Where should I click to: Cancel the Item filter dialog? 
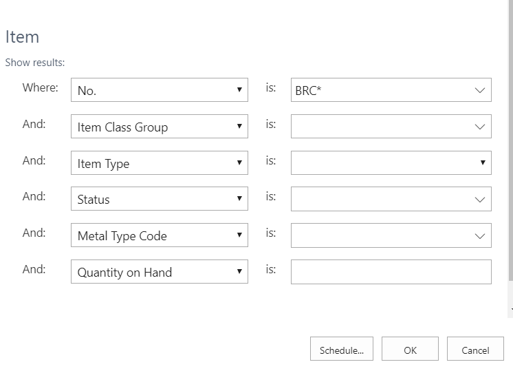(475, 350)
